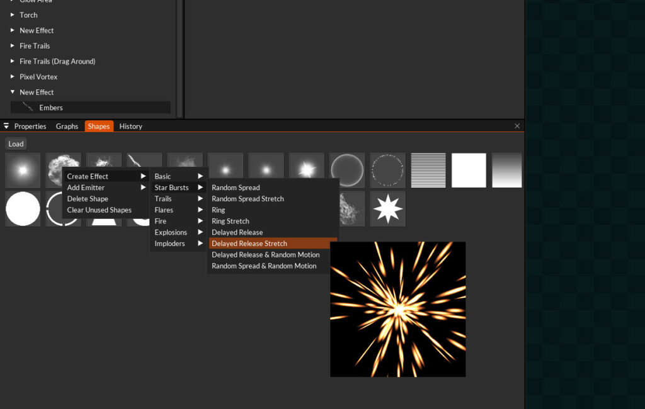
Task: Select the vertical gradient shape
Action: pos(508,170)
